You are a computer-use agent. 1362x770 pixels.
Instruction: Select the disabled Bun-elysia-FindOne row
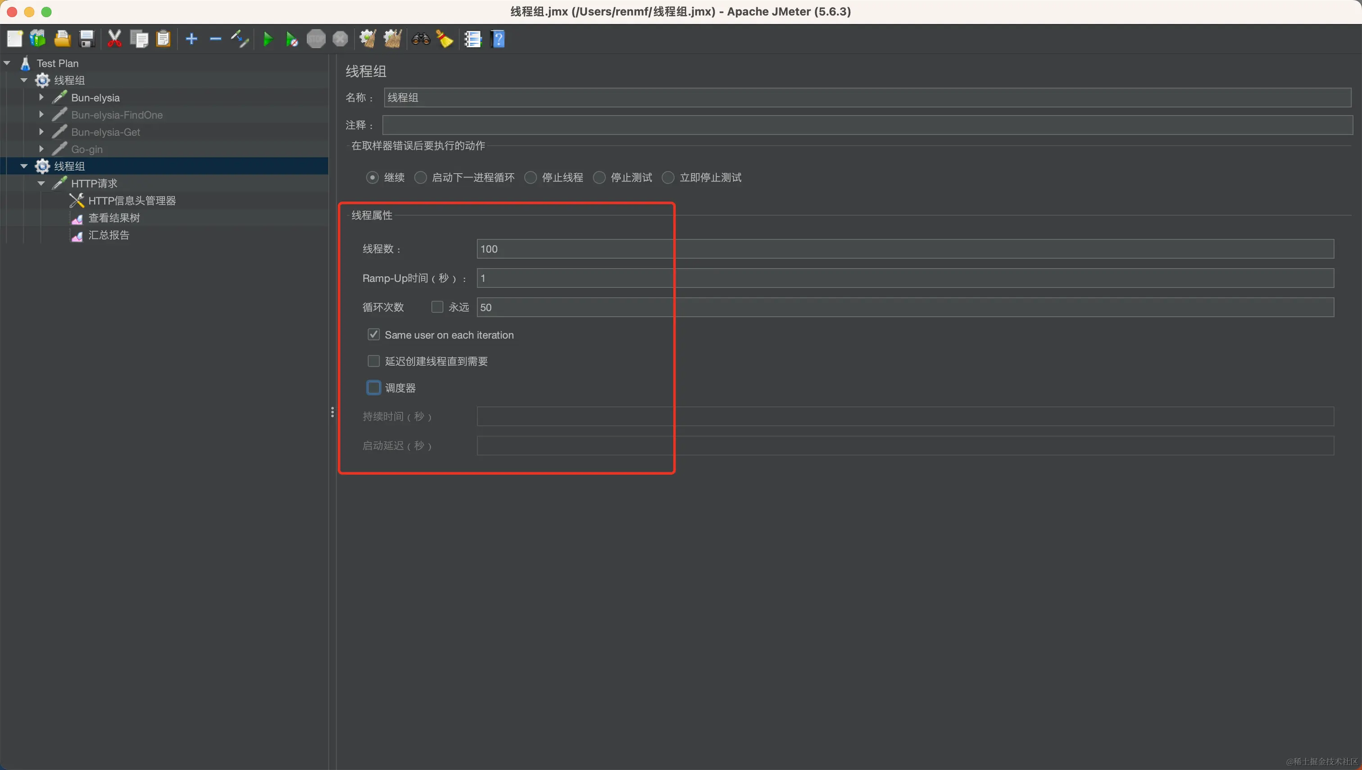point(117,115)
